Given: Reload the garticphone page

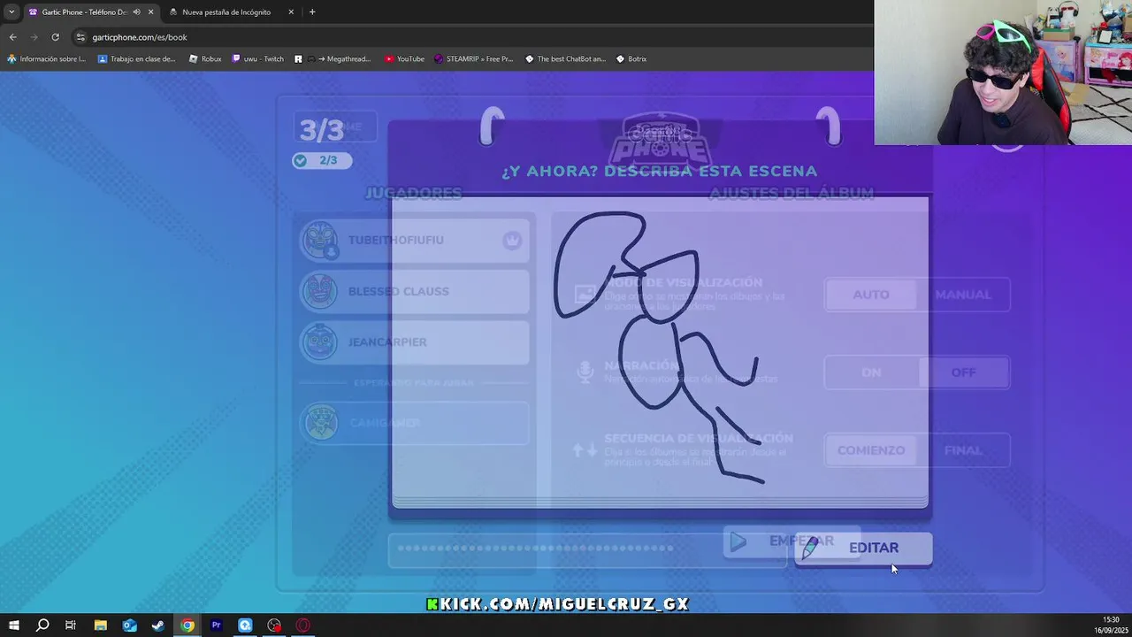Looking at the screenshot, I should (55, 37).
